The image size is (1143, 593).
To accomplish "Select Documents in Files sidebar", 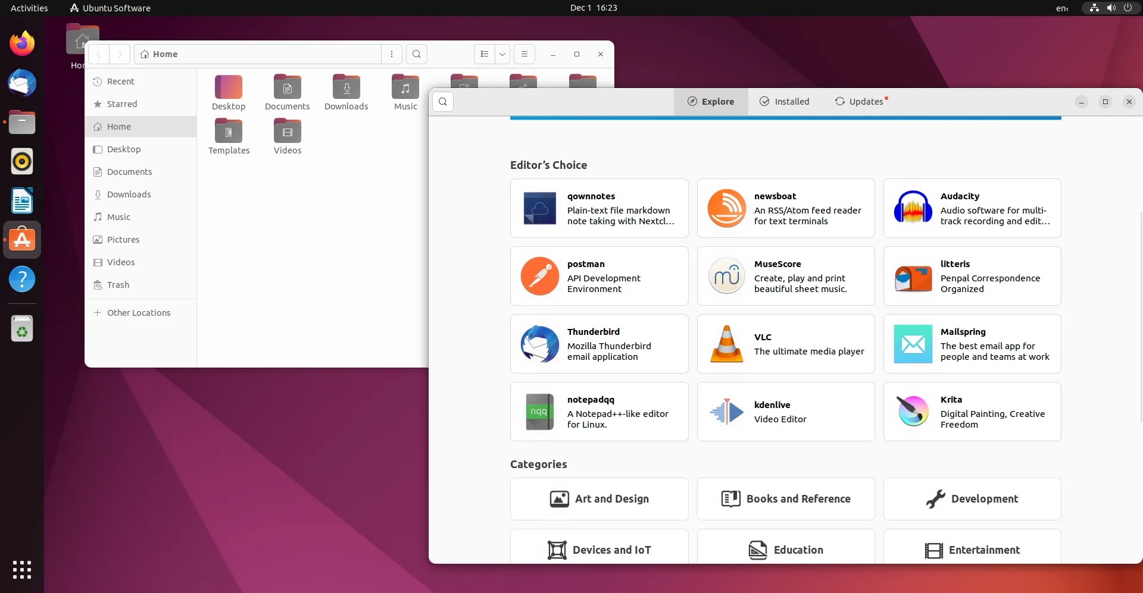I will pos(141,172).
